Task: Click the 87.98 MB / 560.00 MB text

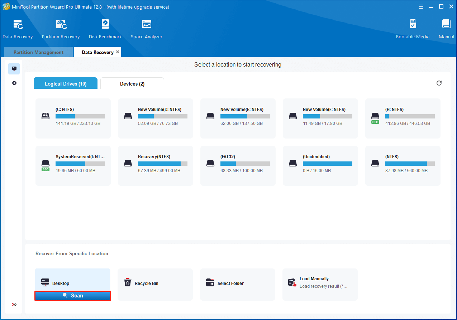Action: coord(406,171)
